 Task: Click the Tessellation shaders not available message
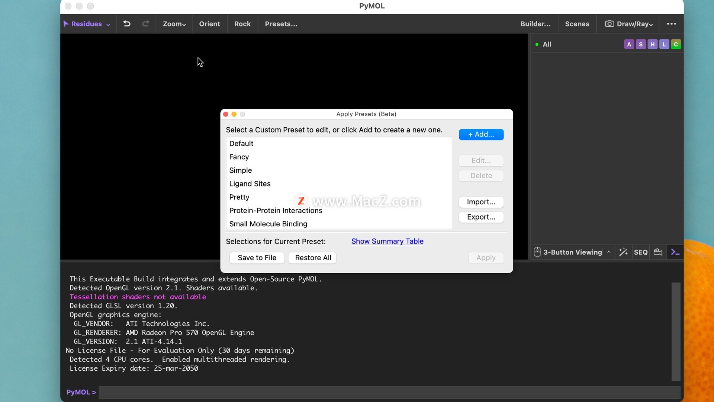pos(138,297)
